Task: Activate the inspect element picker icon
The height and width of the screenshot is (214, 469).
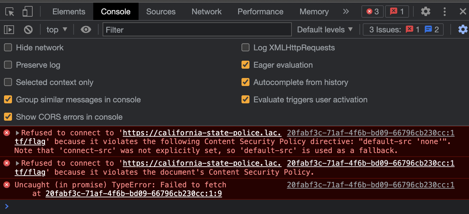Action: 10,12
